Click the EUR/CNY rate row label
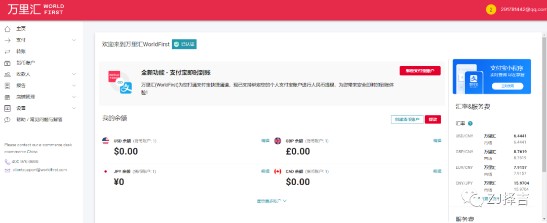The height and width of the screenshot is (223, 547). click(464, 167)
